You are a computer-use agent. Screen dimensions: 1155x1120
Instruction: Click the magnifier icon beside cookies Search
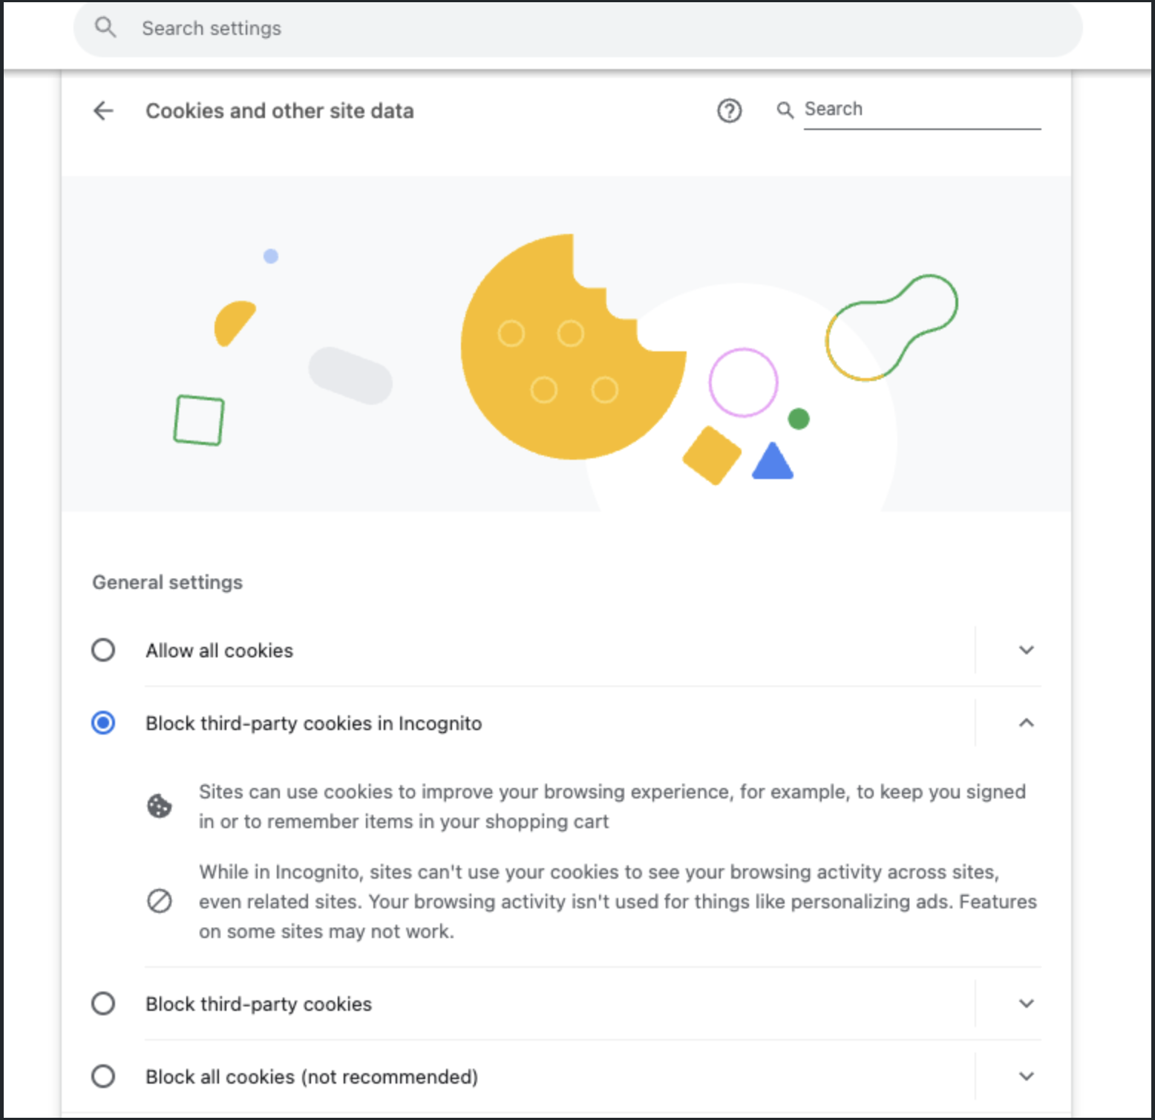pos(785,110)
